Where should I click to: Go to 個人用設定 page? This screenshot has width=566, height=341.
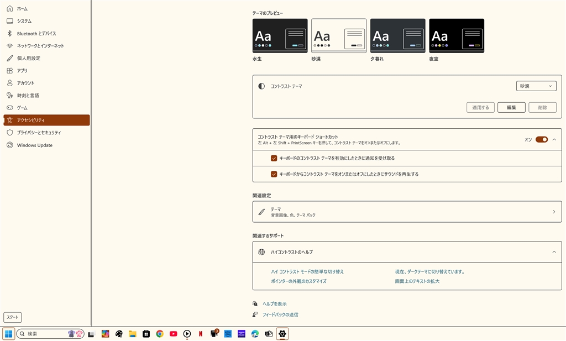[28, 58]
